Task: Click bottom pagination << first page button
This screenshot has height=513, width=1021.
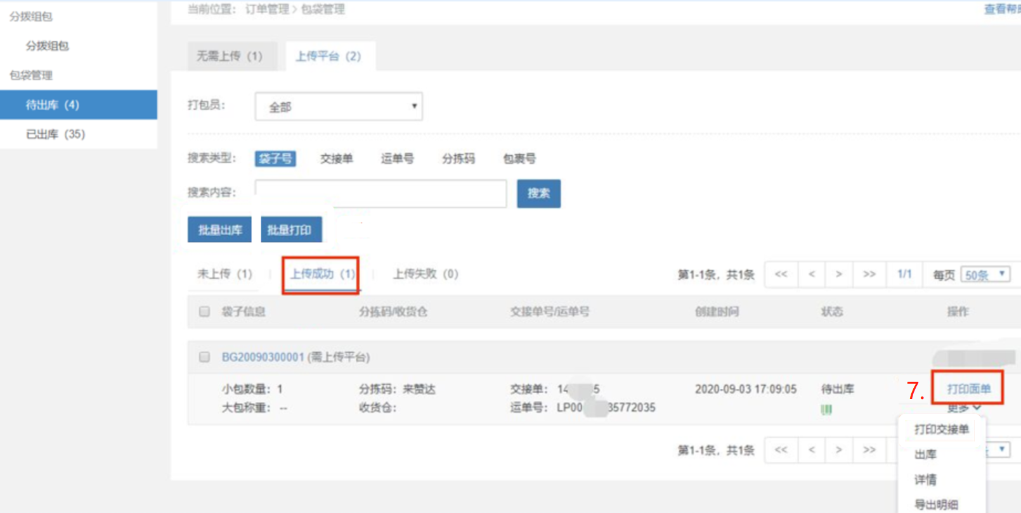Action: (781, 450)
